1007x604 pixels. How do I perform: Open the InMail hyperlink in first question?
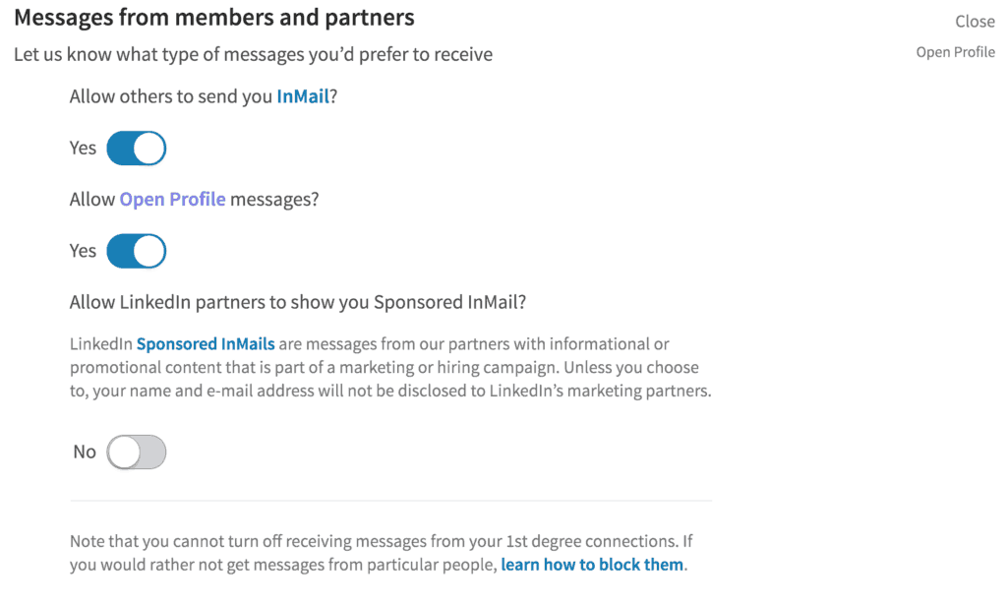pos(302,95)
